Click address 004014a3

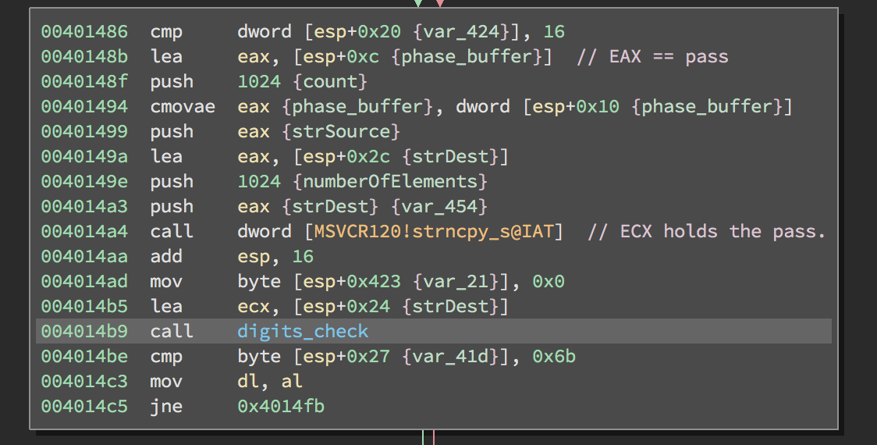tap(84, 207)
